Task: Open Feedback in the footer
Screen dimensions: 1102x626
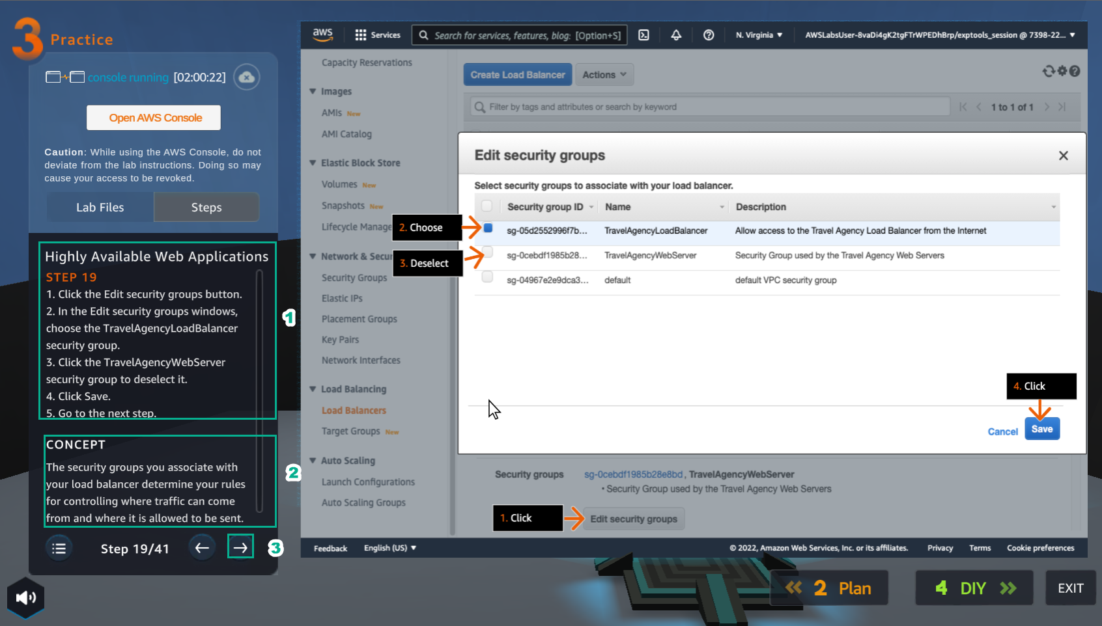Action: [x=330, y=549]
